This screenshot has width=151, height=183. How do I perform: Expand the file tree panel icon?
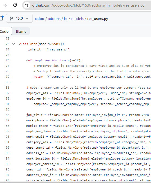1,18
